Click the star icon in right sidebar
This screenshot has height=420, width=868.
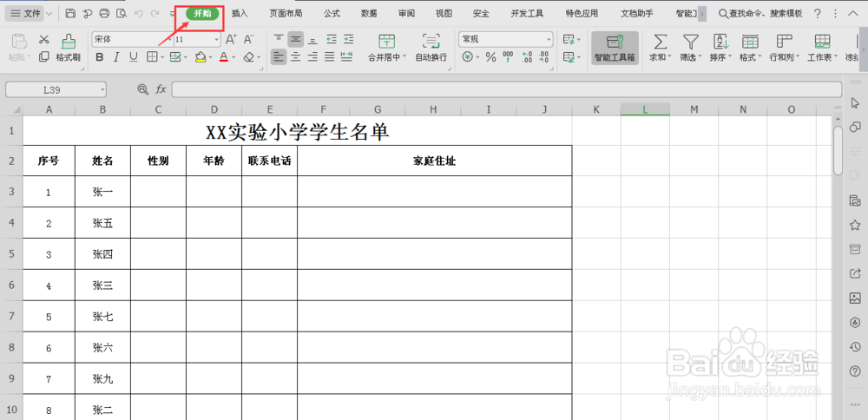(x=855, y=226)
